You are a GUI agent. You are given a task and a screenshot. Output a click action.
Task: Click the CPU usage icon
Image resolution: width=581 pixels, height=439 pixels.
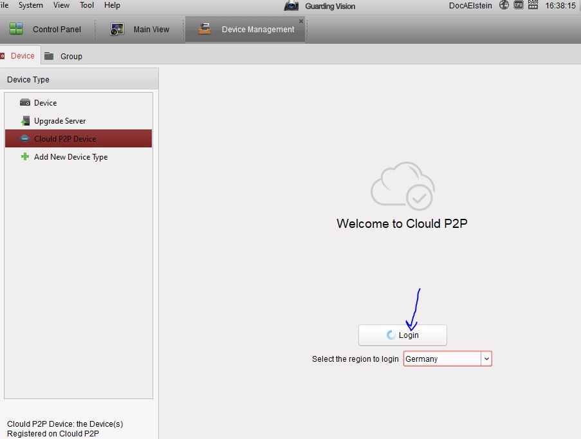click(x=519, y=5)
